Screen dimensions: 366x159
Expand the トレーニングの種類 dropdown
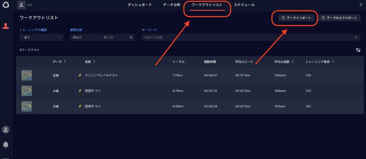point(41,37)
